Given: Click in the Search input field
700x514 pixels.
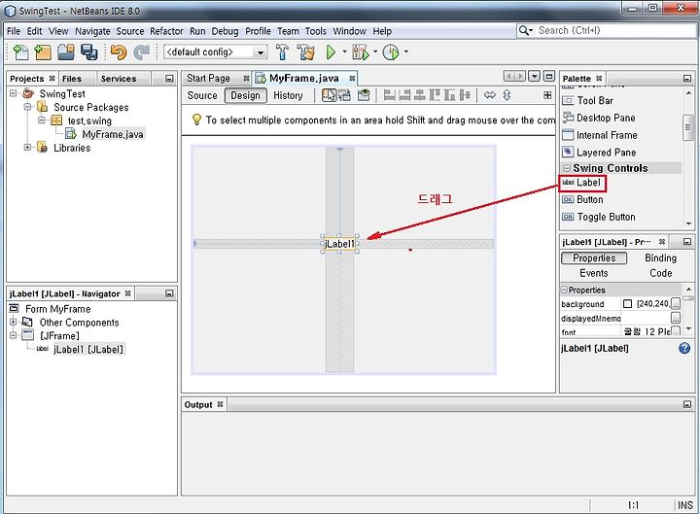Looking at the screenshot, I should [616, 30].
